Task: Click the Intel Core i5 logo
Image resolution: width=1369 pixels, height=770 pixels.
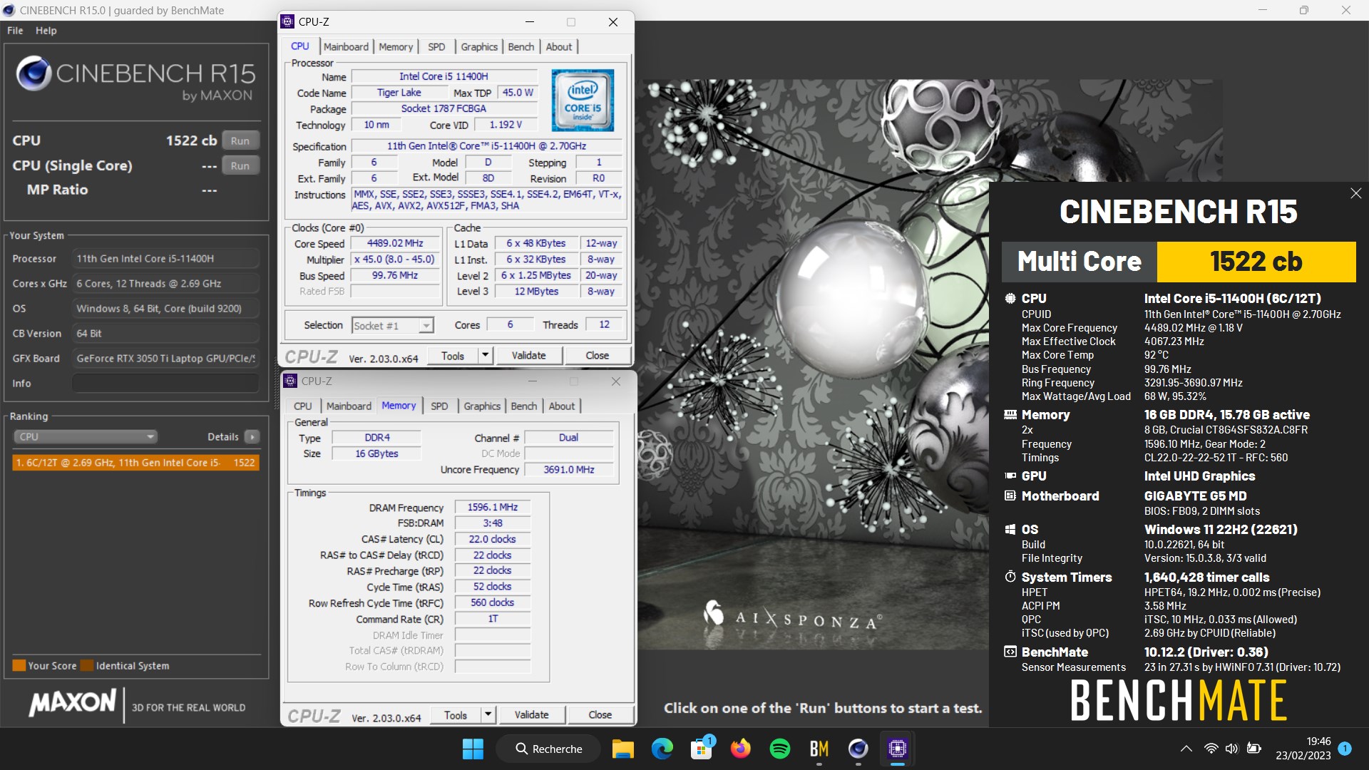Action: pyautogui.click(x=583, y=100)
